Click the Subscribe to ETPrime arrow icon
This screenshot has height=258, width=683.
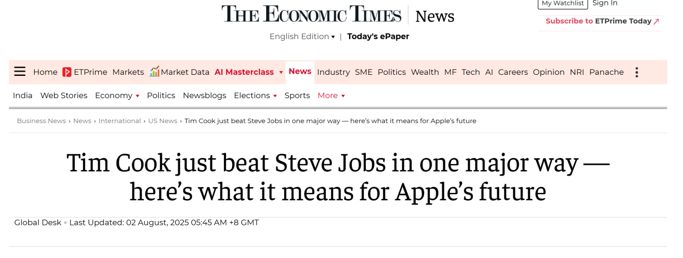(656, 22)
